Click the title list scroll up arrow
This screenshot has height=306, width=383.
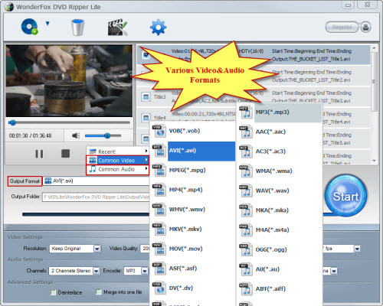tap(374, 48)
